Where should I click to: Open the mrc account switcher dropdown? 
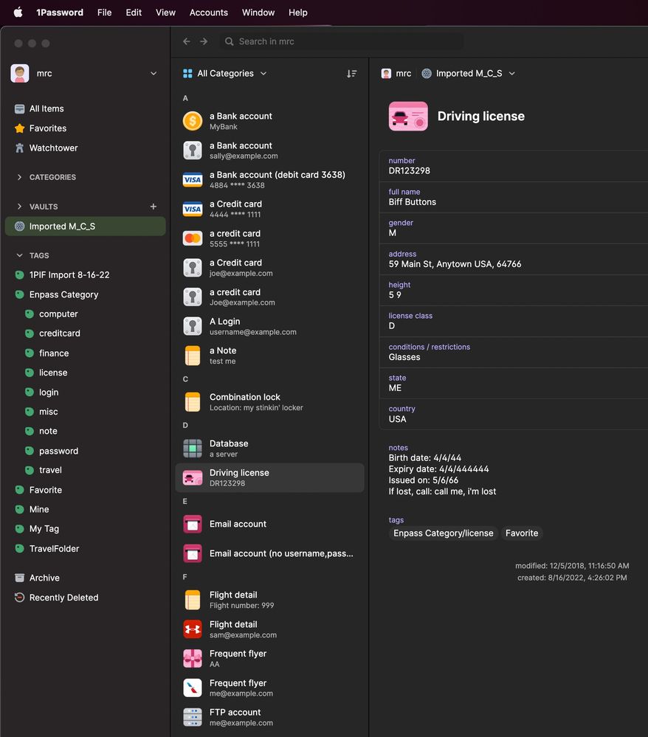(x=85, y=74)
